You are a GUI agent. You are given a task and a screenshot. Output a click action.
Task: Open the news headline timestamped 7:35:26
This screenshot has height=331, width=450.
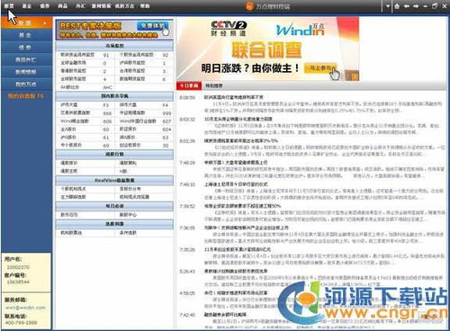tap(238, 249)
